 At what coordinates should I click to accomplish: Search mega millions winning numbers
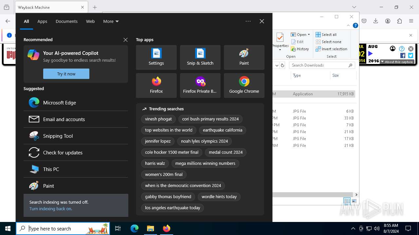[205, 164]
